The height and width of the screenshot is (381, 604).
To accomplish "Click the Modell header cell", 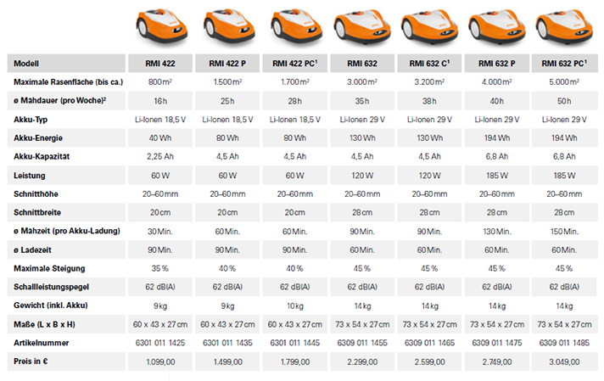I will 32,64.
